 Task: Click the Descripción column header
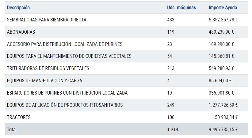(x=18, y=8)
